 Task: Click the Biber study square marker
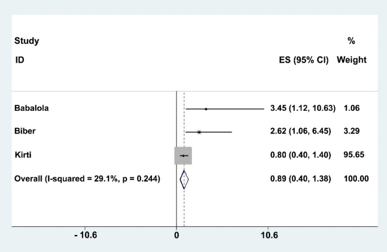click(x=199, y=132)
